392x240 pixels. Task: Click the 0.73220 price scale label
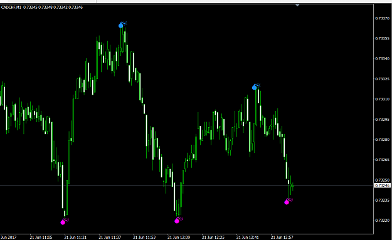382,221
